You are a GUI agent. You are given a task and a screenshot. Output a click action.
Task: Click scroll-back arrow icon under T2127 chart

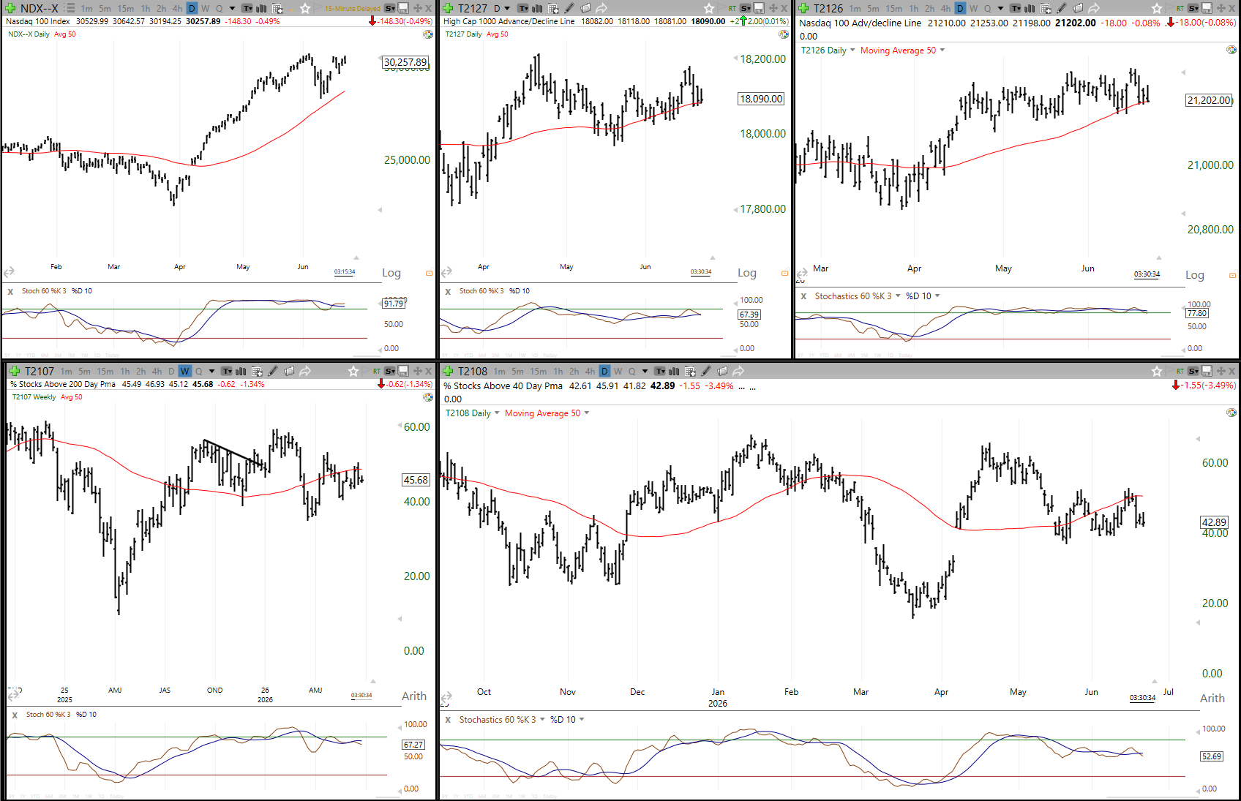(x=446, y=272)
